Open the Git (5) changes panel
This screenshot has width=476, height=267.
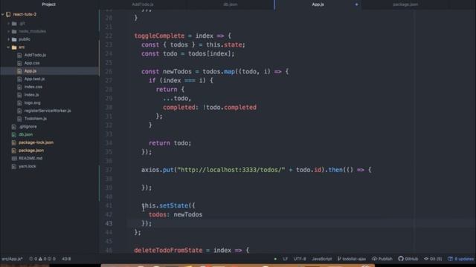click(x=433, y=259)
